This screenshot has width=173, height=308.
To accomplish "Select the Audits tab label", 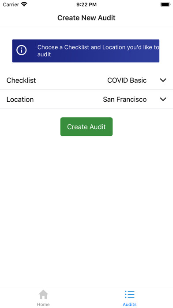I will tap(130, 304).
